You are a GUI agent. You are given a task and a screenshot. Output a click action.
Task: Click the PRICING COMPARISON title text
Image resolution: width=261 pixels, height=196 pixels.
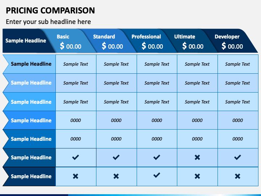(x=50, y=11)
